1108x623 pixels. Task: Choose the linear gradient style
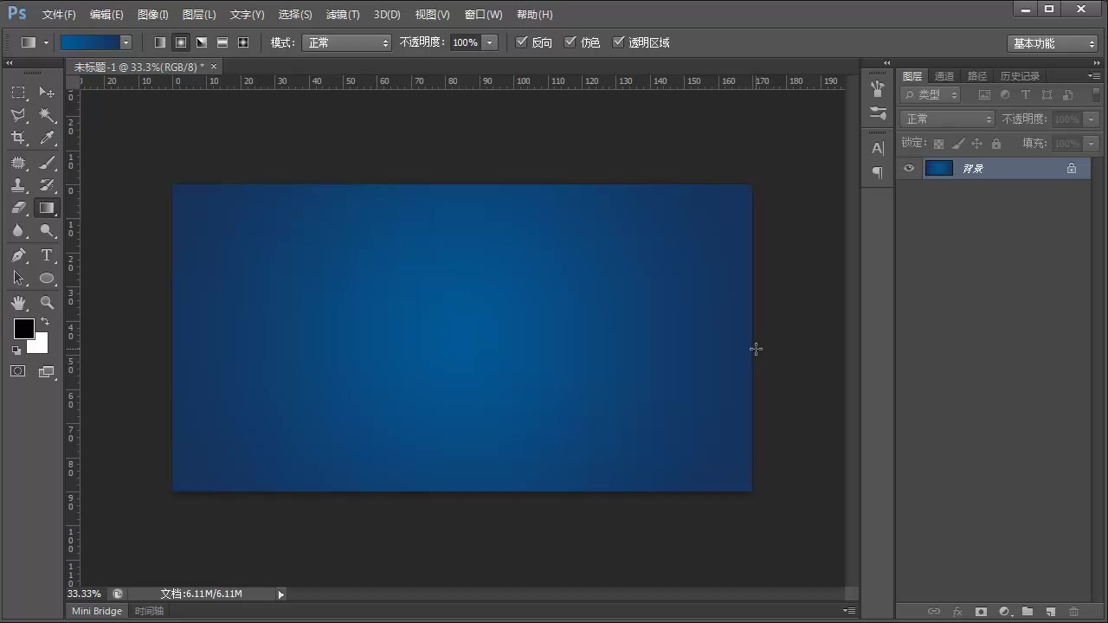pos(160,42)
